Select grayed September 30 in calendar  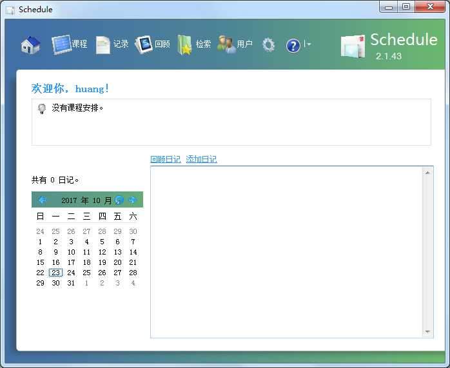[133, 231]
